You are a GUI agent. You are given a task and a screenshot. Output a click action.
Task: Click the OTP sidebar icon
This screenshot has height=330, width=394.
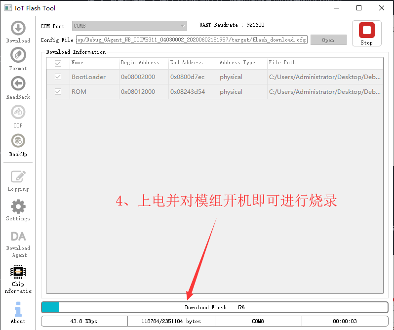pos(18,116)
